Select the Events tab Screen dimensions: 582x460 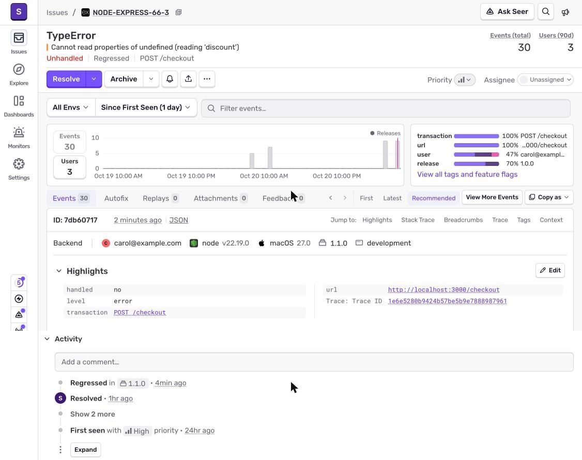pos(71,198)
